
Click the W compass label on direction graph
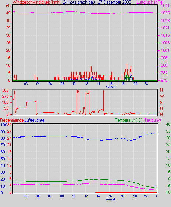pos(162,96)
